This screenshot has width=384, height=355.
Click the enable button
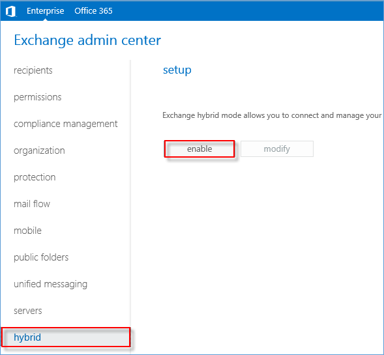[x=199, y=149]
